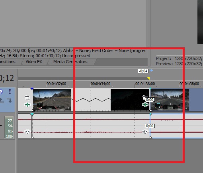
Task: Click audio event 0;00 offset label
Action: pos(150,126)
